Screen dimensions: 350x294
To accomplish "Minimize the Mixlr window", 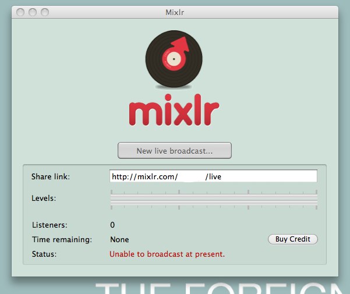I will pyautogui.click(x=33, y=12).
